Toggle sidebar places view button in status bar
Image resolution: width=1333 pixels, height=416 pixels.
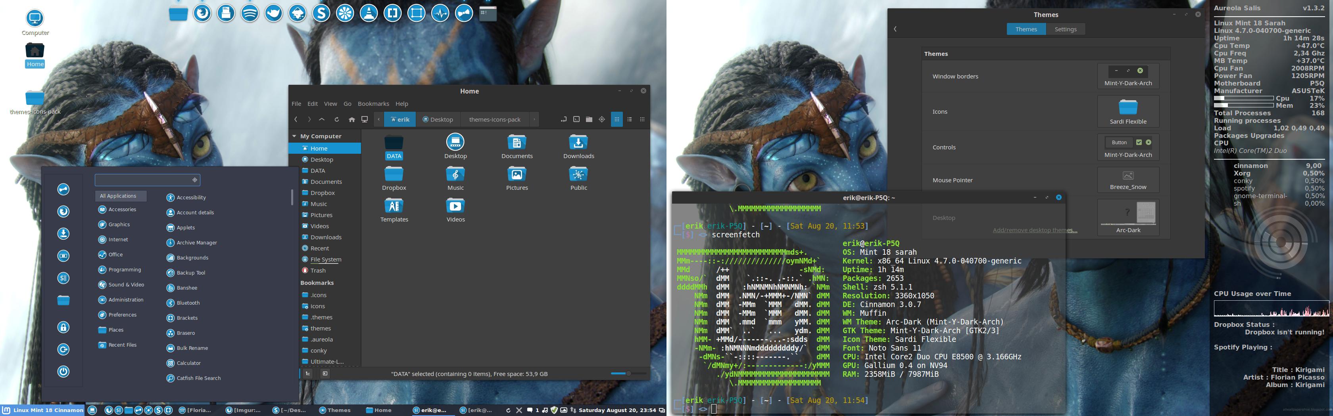click(x=308, y=373)
